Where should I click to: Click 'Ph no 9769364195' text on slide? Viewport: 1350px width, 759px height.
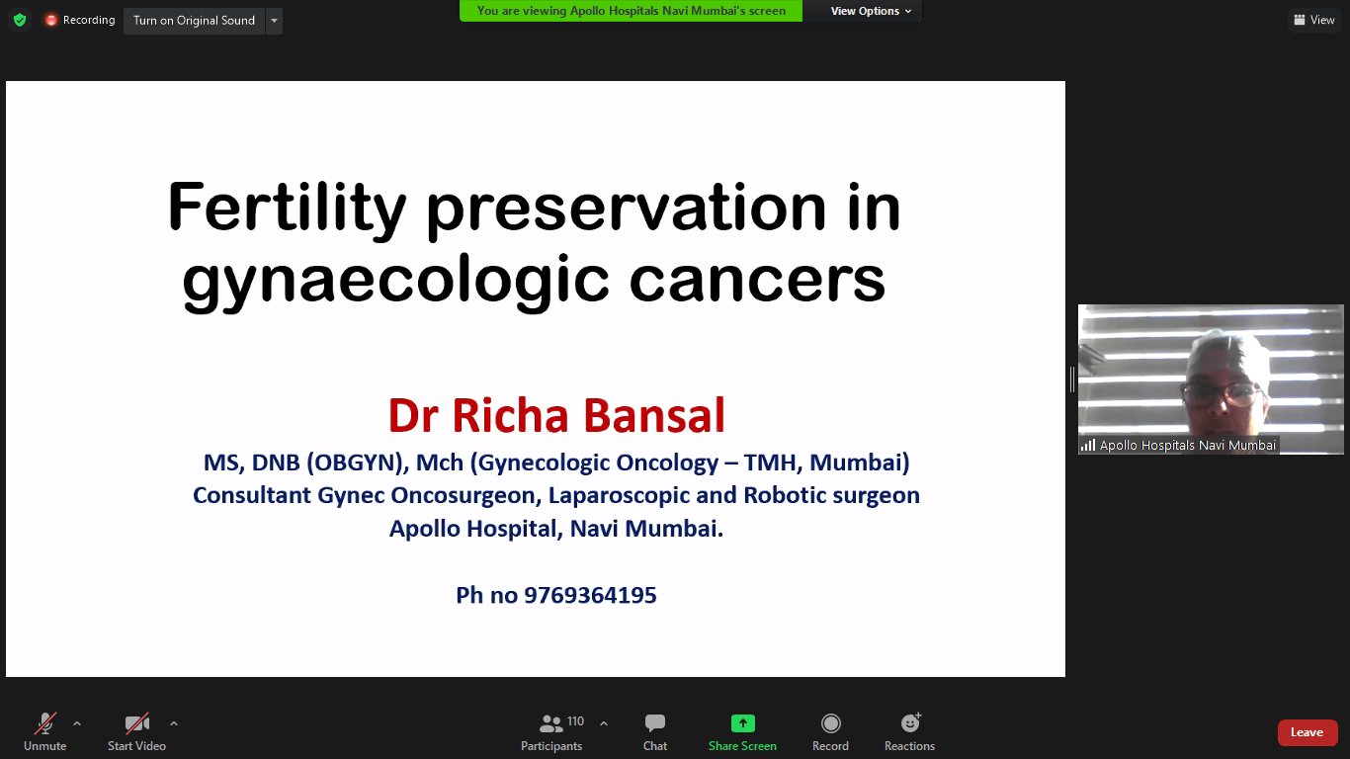tap(556, 595)
